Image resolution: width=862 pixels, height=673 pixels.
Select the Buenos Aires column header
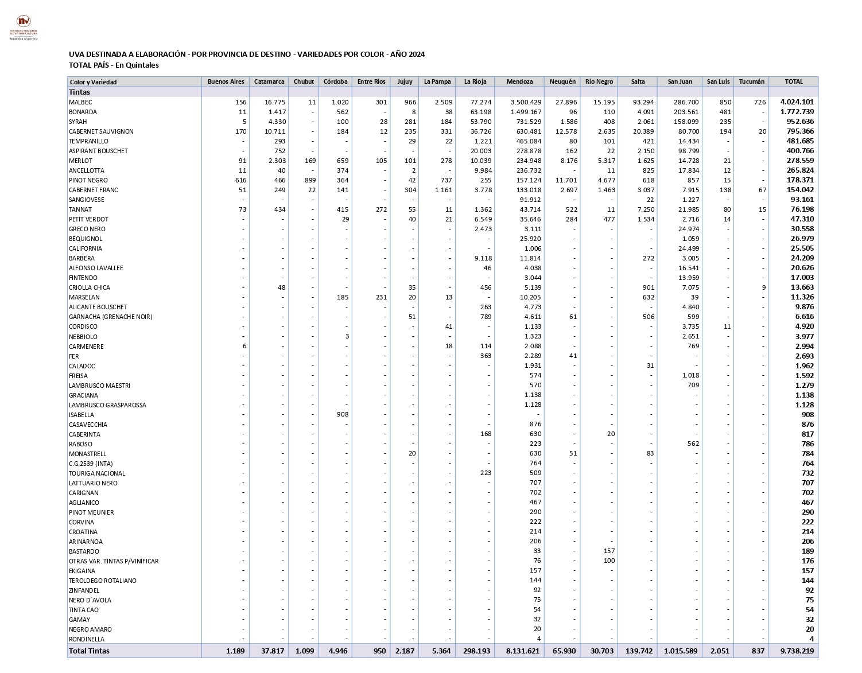[x=226, y=82]
